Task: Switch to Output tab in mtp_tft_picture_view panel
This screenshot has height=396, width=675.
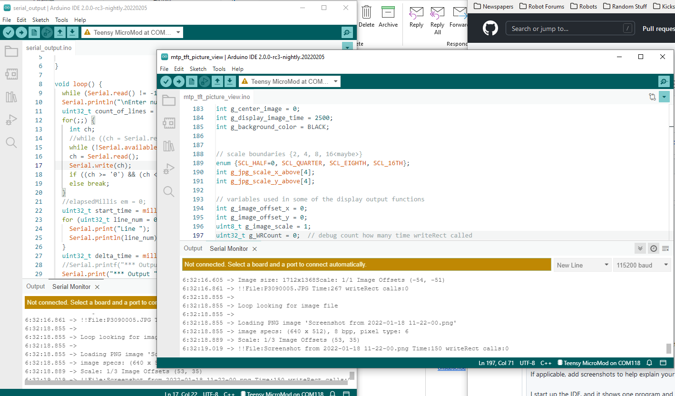Action: point(193,248)
